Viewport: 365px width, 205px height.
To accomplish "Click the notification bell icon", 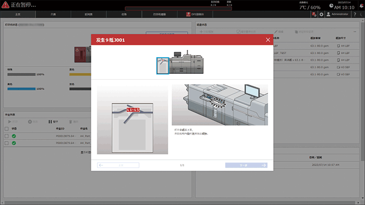I will coord(361,6).
